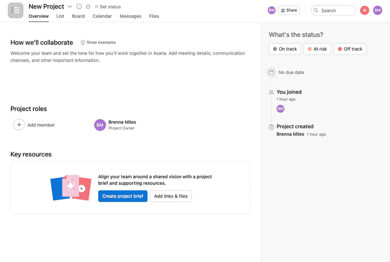Open the Set status dropdown
390x262 pixels.
coord(108,7)
